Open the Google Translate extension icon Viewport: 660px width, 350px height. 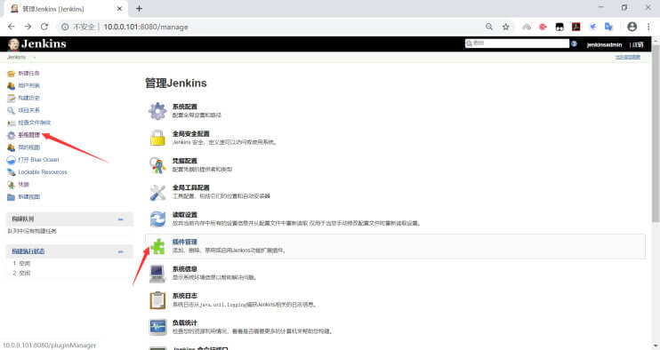click(x=608, y=27)
